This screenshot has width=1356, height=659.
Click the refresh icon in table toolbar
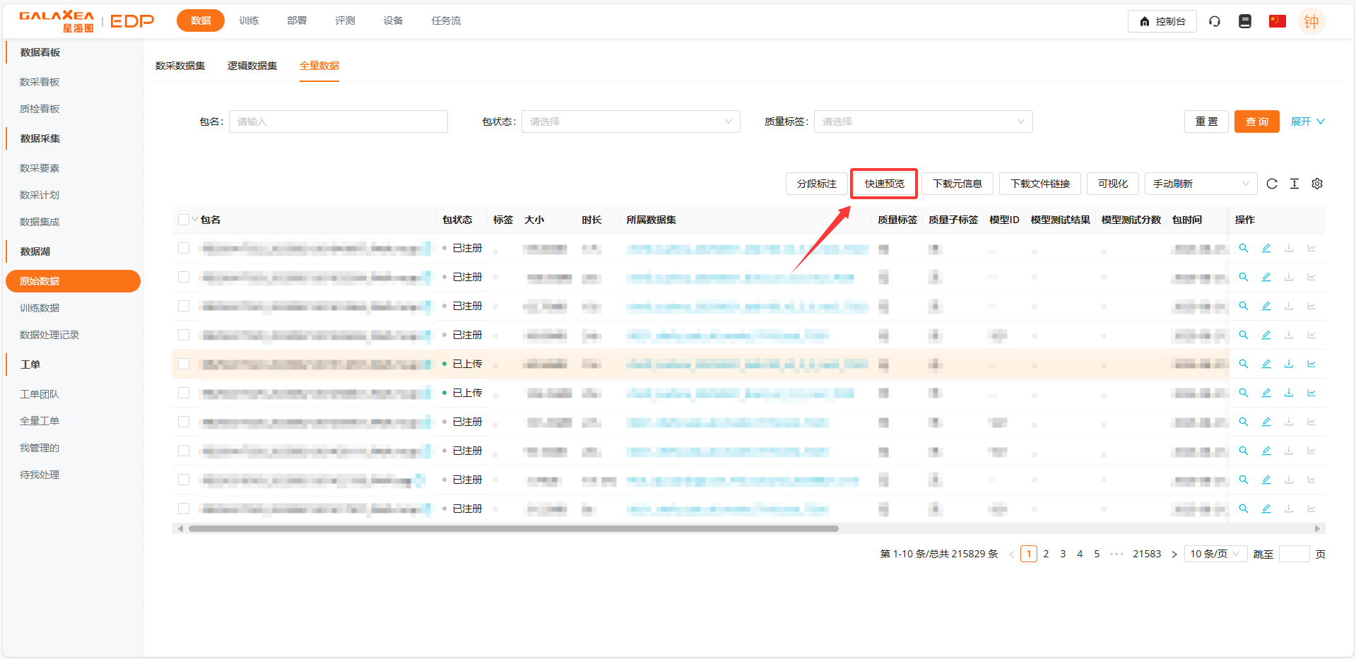point(1271,184)
